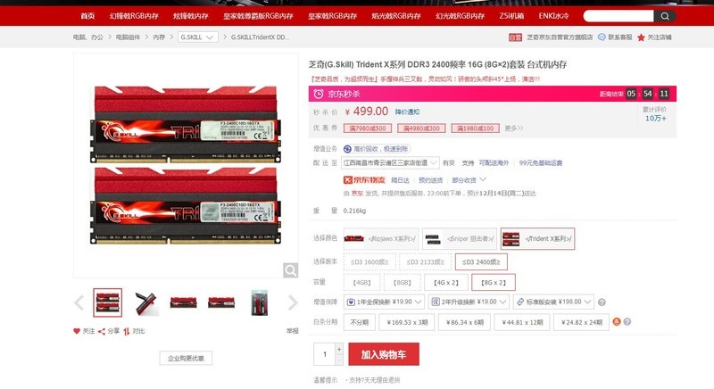Open 首页 in the store navigation
Screen dimensions: 714x389
tap(87, 16)
